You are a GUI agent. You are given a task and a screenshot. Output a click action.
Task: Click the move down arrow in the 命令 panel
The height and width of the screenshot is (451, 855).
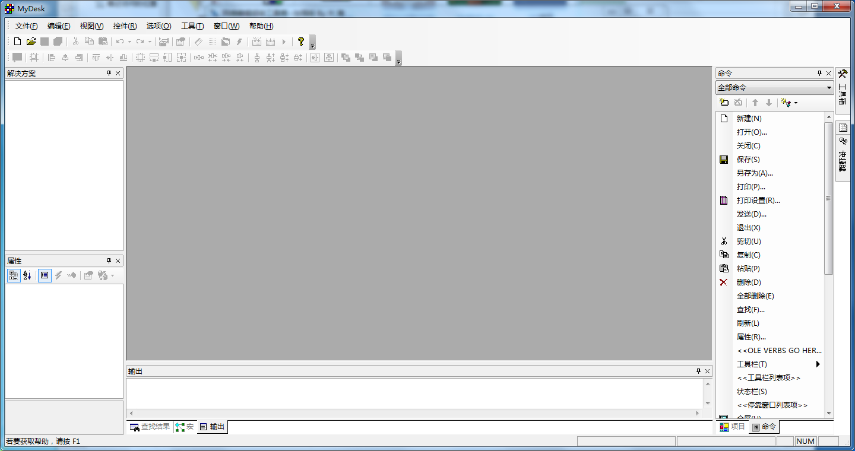(x=769, y=103)
